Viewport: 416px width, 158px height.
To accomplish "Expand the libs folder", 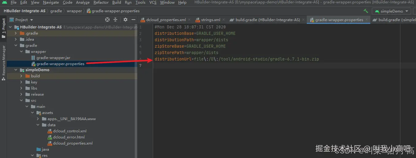I will pyautogui.click(x=21, y=88).
